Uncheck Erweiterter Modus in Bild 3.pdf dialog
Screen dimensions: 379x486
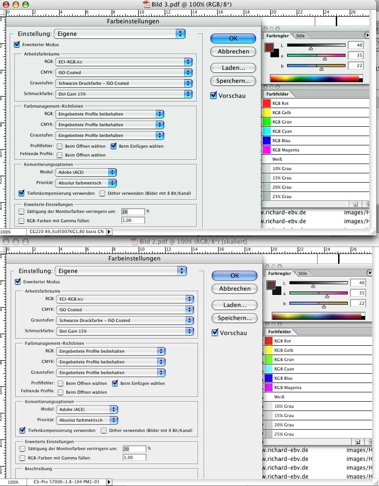click(x=17, y=44)
